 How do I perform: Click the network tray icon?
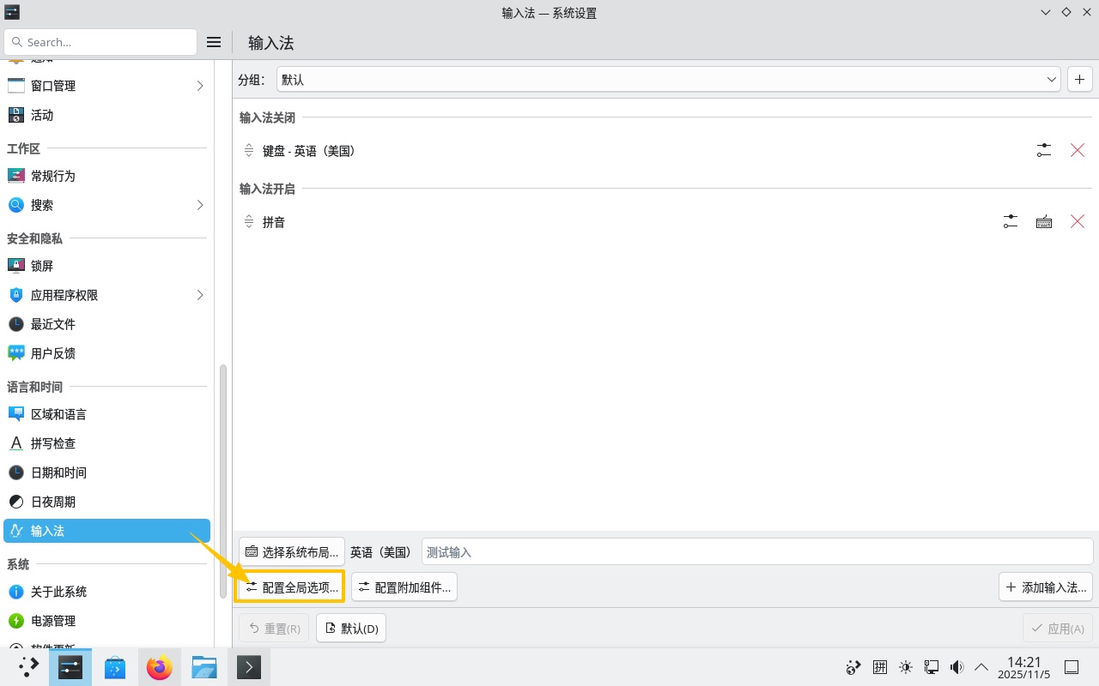pos(931,666)
